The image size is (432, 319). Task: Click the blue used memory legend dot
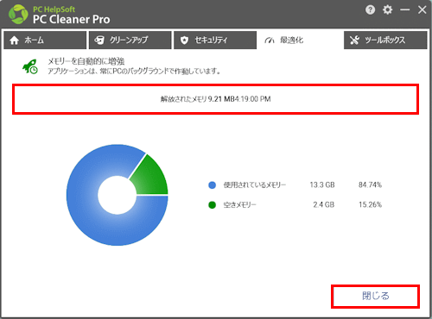(x=213, y=185)
